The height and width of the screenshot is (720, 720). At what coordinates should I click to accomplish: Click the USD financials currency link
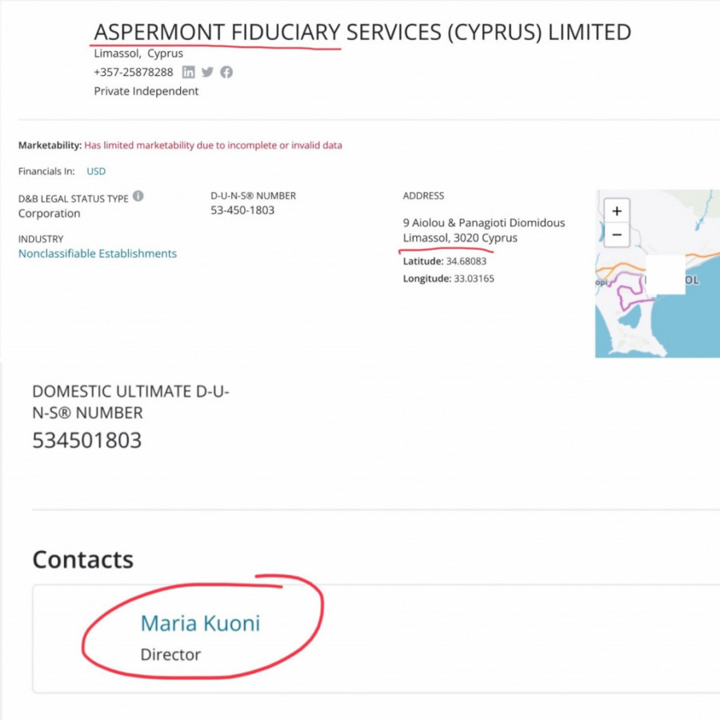click(96, 171)
